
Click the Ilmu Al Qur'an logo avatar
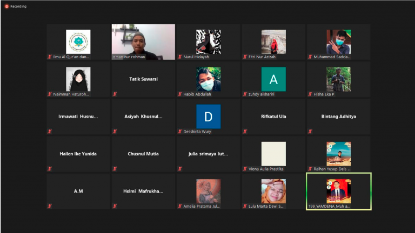point(78,42)
